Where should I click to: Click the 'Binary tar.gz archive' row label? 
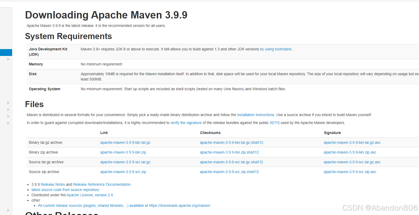[46, 142]
